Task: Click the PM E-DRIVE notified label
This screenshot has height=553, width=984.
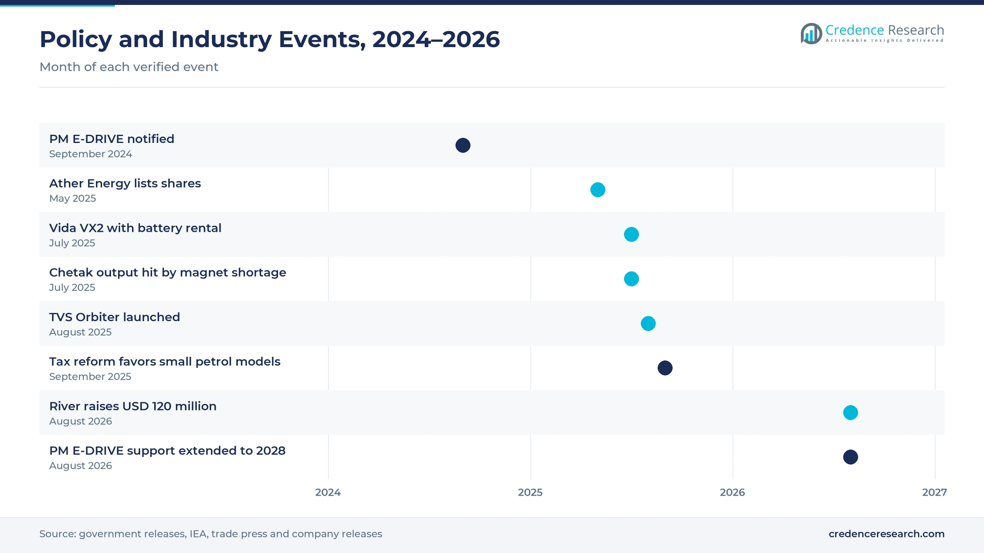Action: [112, 139]
